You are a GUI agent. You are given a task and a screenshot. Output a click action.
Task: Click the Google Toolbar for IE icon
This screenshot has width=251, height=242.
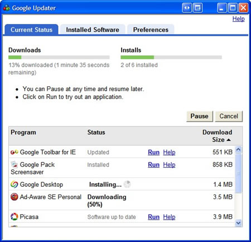click(x=15, y=152)
